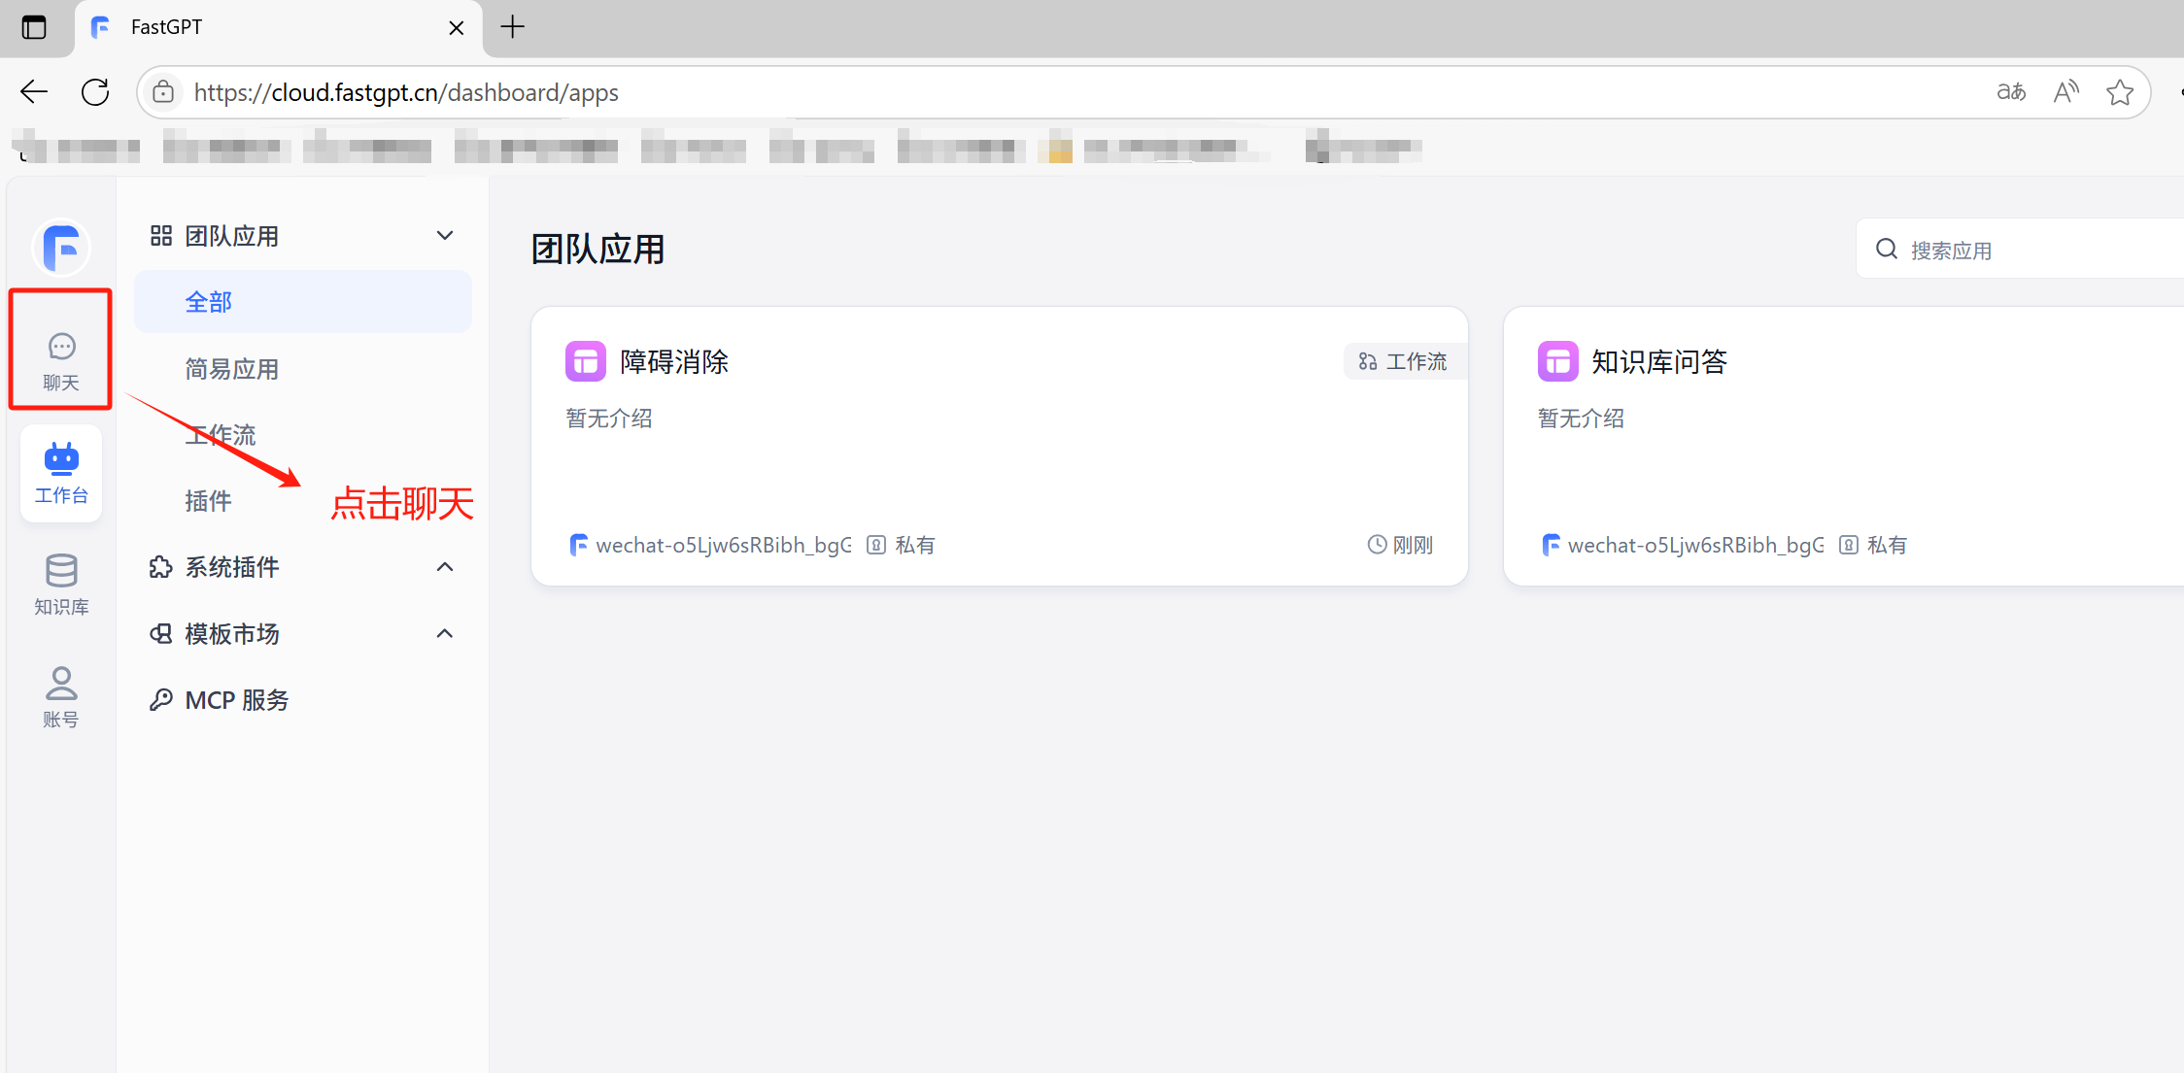Image resolution: width=2184 pixels, height=1073 pixels.
Task: Click the FastGPT logo above the sidebar
Action: [x=60, y=248]
